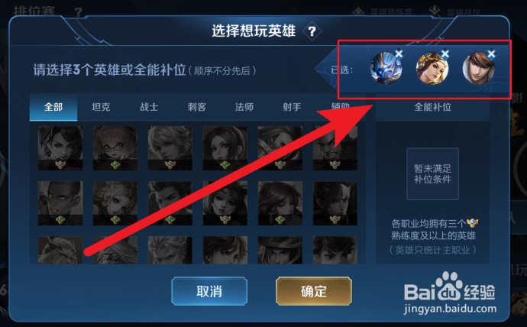Viewport: 527px width, 327px height.
Task: Click the 确定 button
Action: (x=314, y=291)
